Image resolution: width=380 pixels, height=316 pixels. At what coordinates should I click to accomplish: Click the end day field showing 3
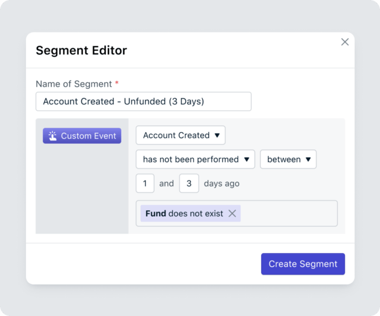[x=189, y=183]
